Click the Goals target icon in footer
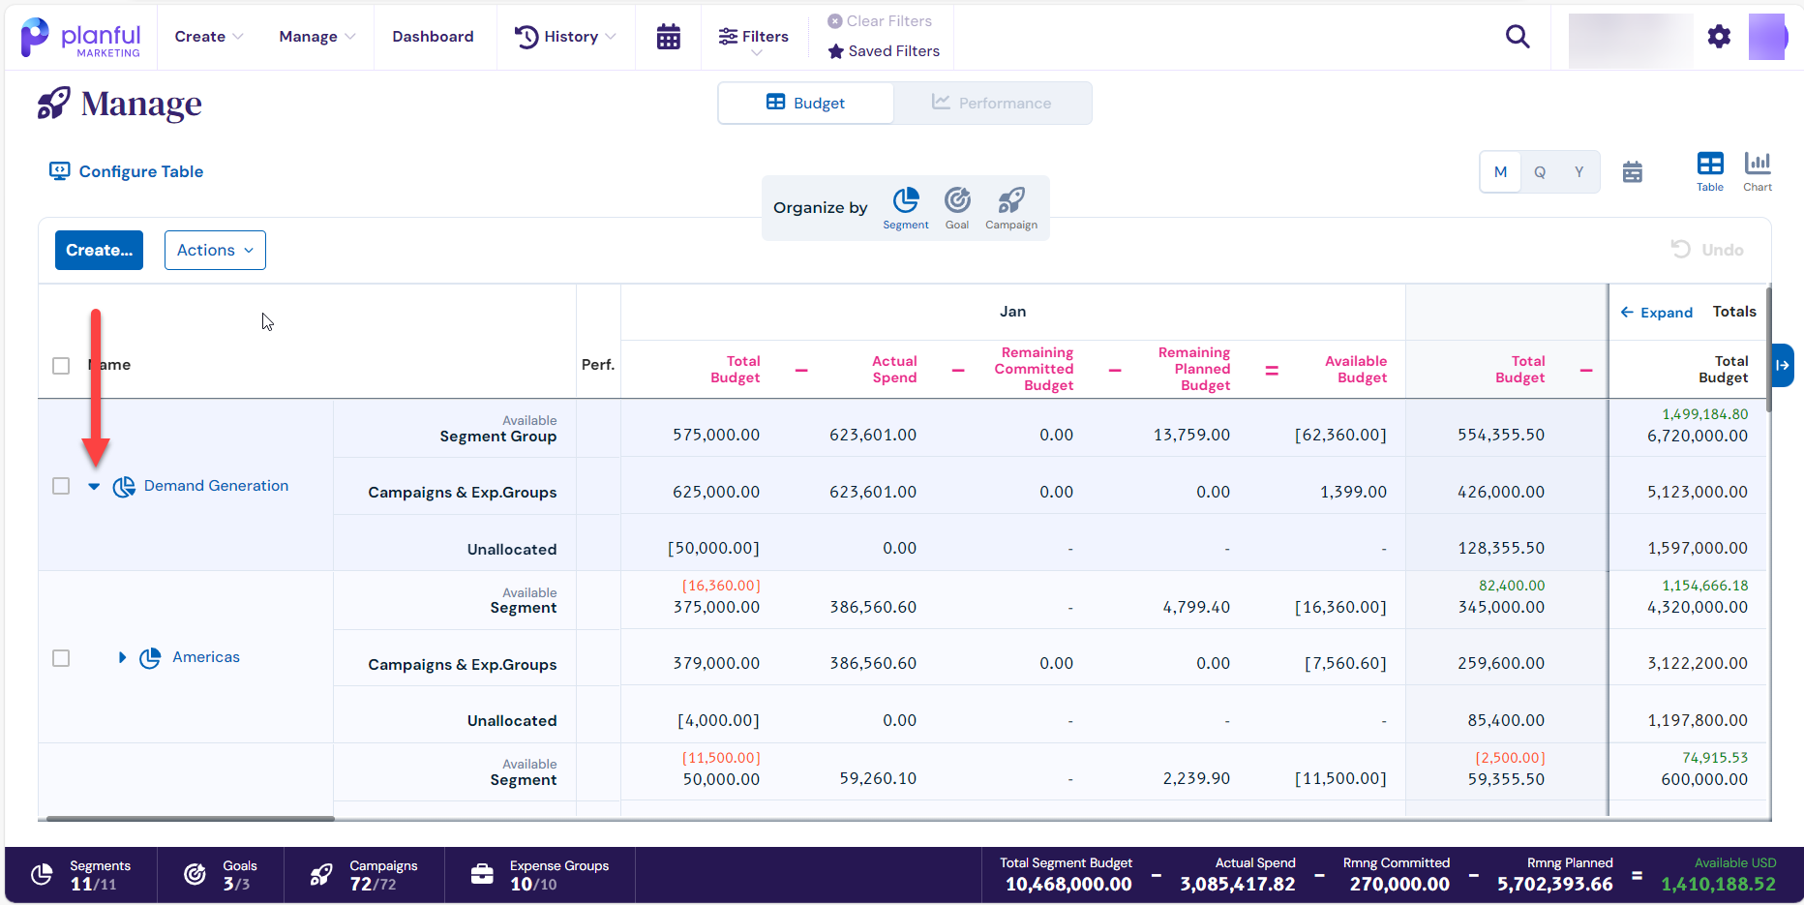Viewport: 1804px width, 905px height. (x=195, y=875)
